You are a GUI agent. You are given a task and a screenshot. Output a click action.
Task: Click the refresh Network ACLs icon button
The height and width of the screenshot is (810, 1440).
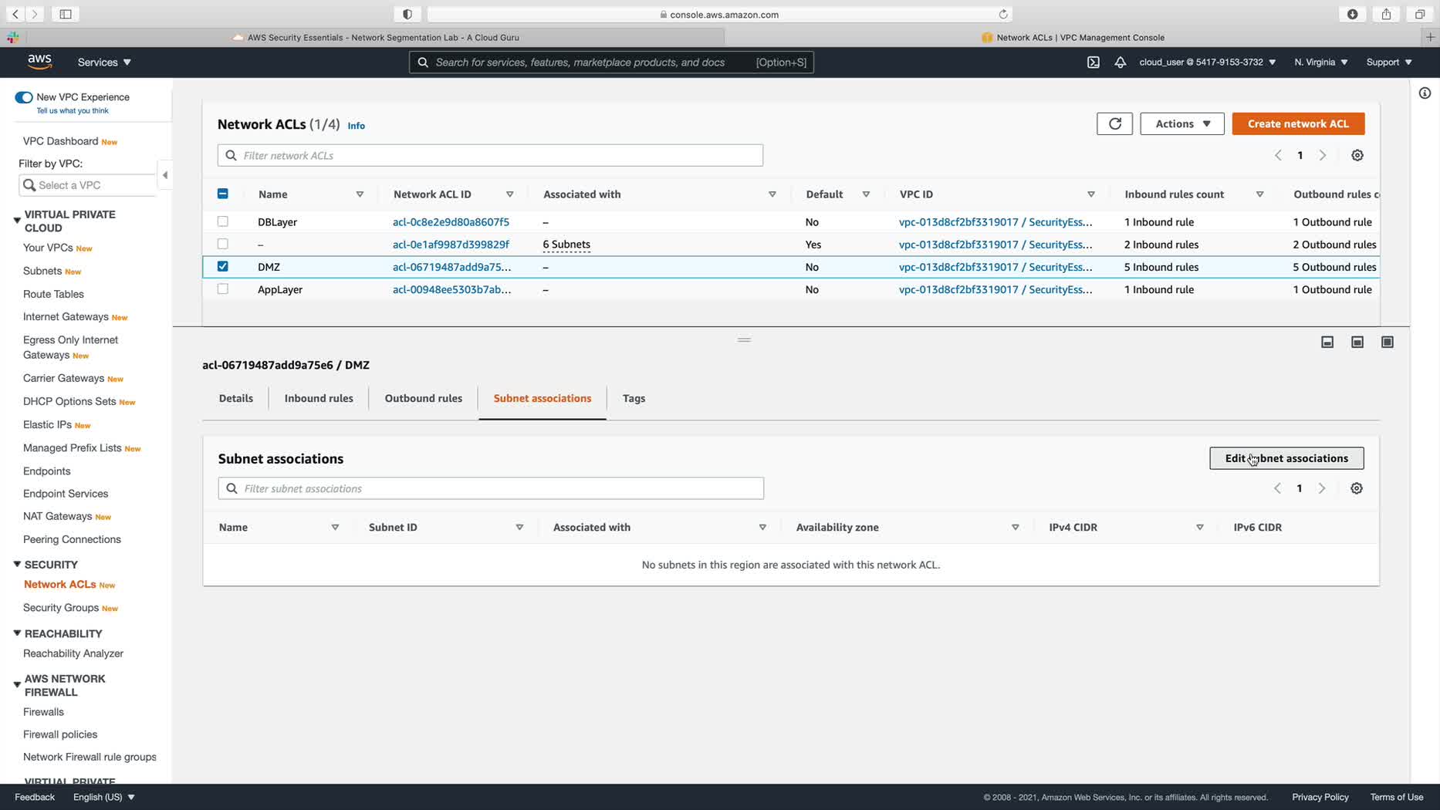coord(1114,123)
